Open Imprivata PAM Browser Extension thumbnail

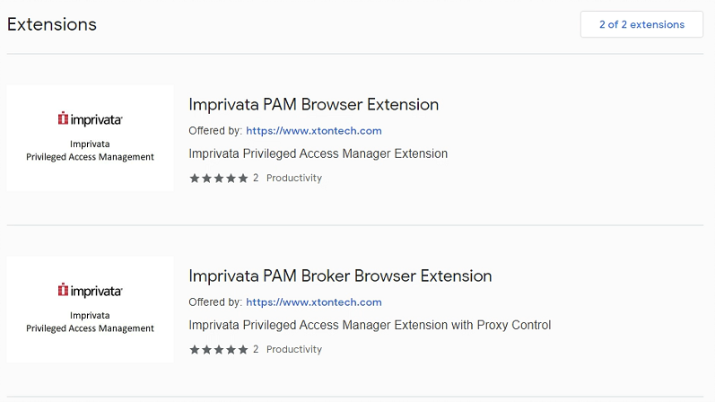pyautogui.click(x=90, y=137)
